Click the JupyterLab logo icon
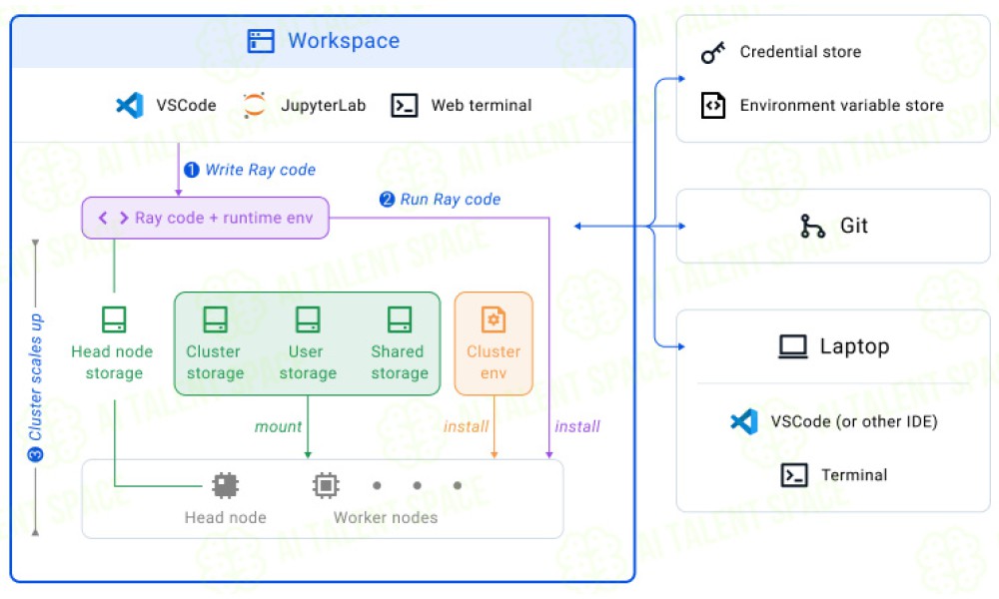This screenshot has width=999, height=599. [254, 105]
